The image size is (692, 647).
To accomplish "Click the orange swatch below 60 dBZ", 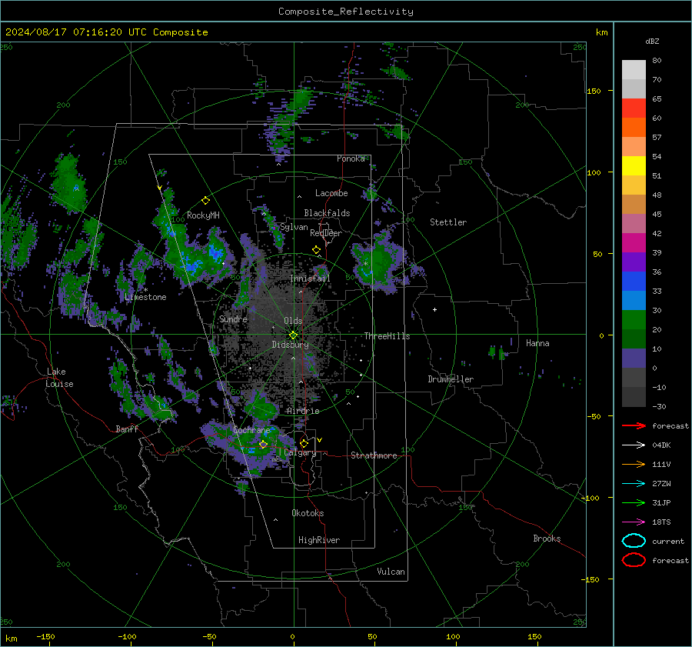I will (x=634, y=127).
